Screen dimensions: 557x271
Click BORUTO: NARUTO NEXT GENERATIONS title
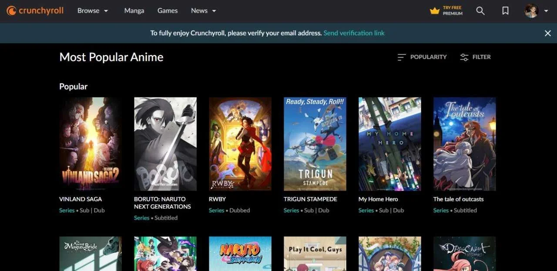click(x=163, y=203)
